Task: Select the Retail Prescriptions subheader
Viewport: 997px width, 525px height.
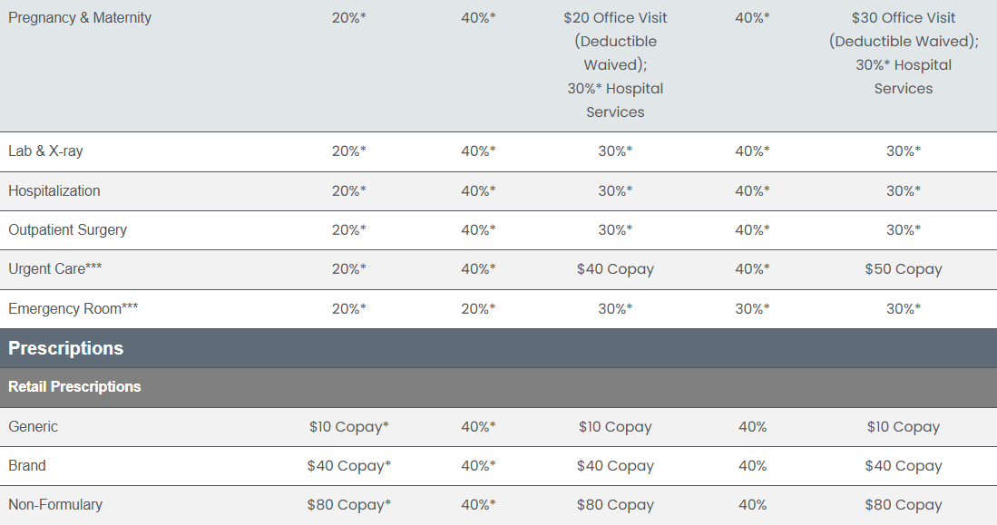Action: (74, 387)
